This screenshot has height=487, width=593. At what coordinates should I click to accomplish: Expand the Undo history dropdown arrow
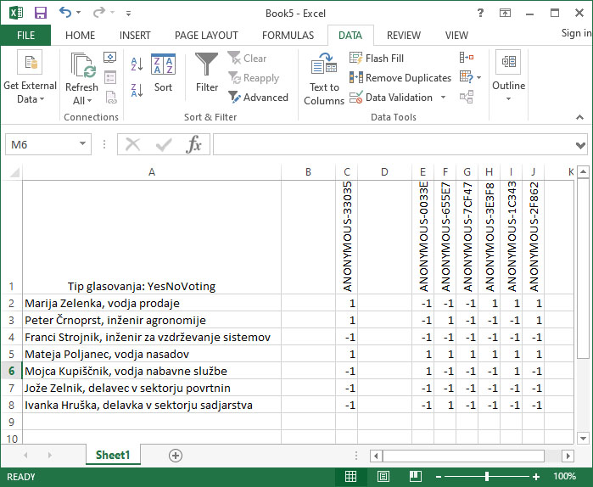point(79,13)
